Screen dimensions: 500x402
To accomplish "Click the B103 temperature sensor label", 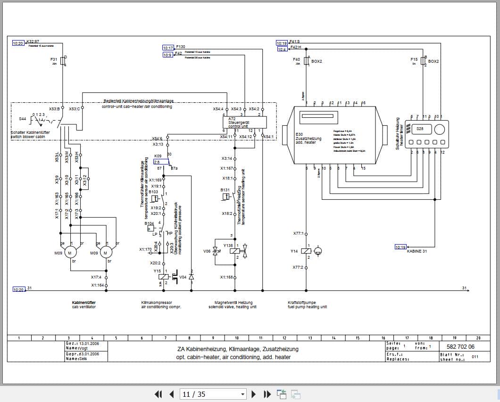I will pos(153,192).
